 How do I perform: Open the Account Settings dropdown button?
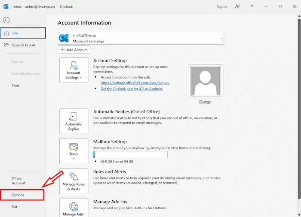click(74, 70)
